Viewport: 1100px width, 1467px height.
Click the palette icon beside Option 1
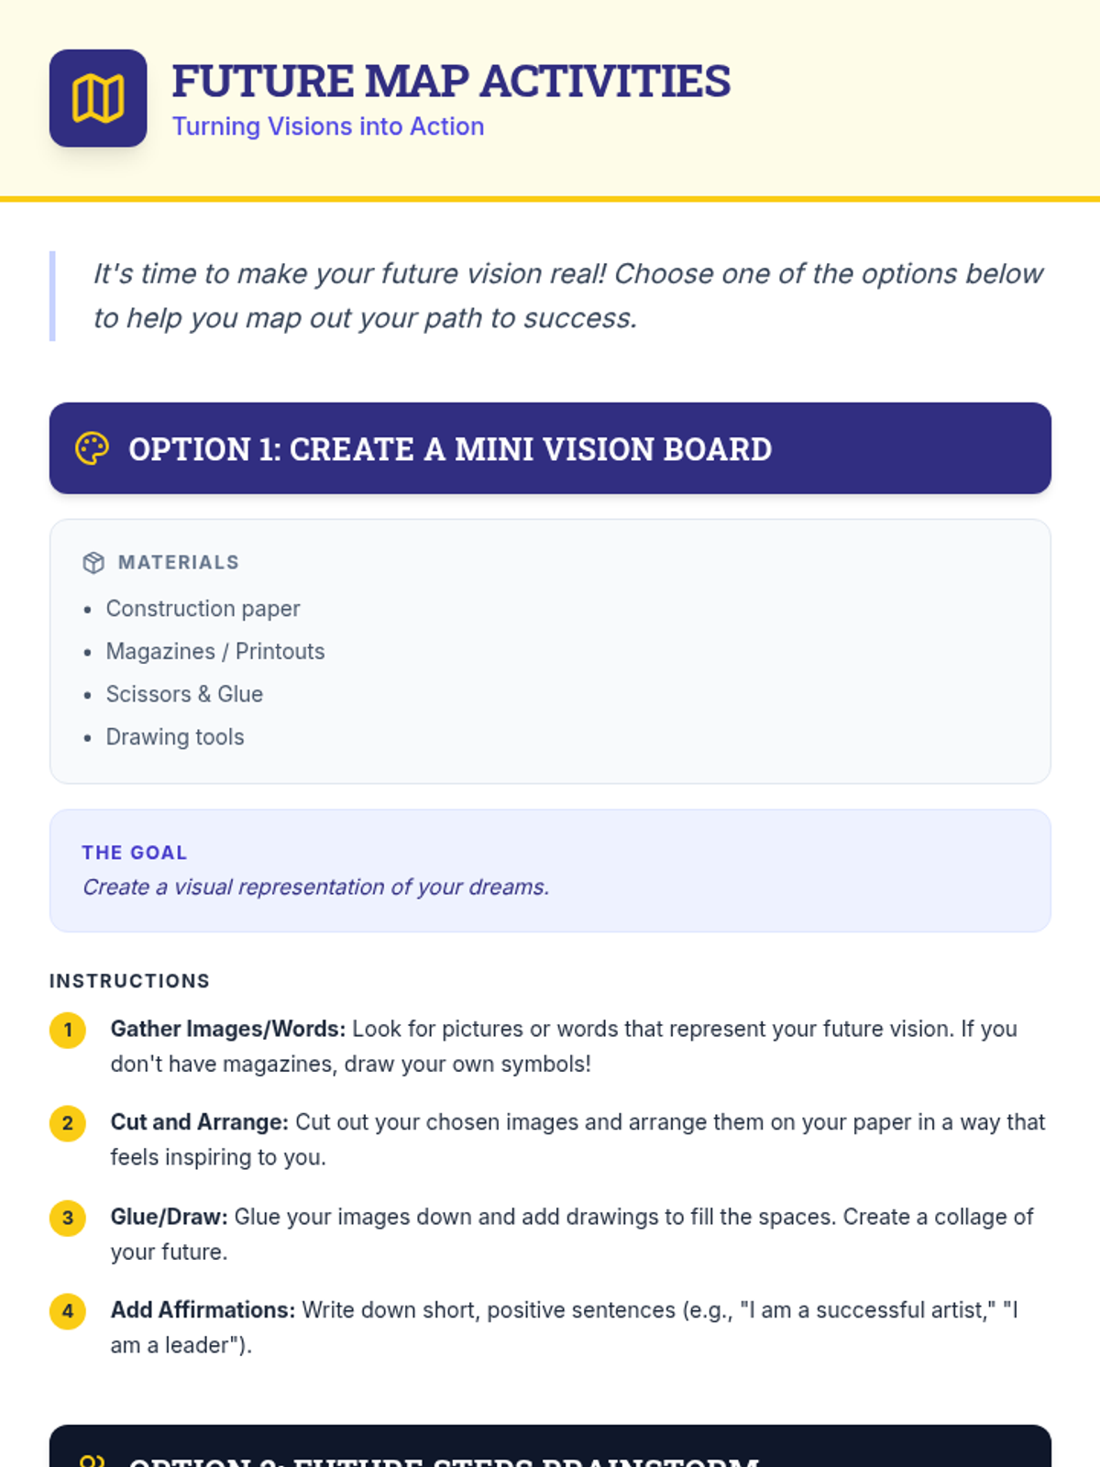(x=92, y=448)
